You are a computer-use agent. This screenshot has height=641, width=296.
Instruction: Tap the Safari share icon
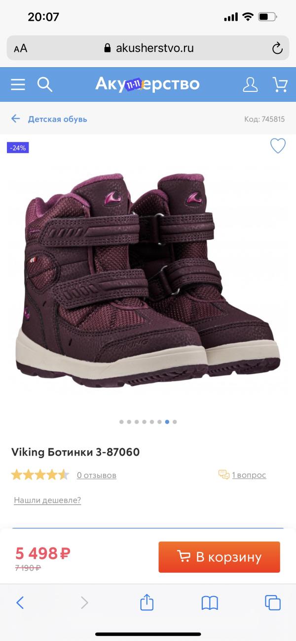(x=147, y=602)
